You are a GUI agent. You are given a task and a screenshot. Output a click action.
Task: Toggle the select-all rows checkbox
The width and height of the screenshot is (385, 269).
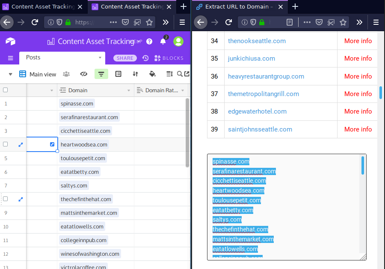point(6,90)
